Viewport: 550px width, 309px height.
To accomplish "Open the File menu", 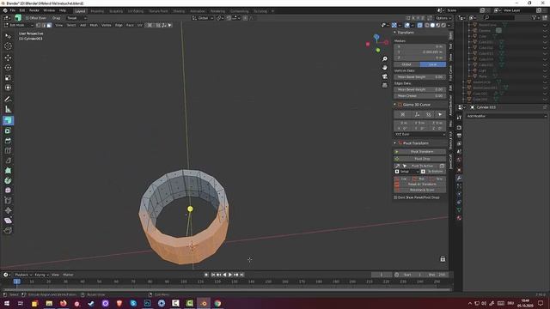I will point(13,10).
